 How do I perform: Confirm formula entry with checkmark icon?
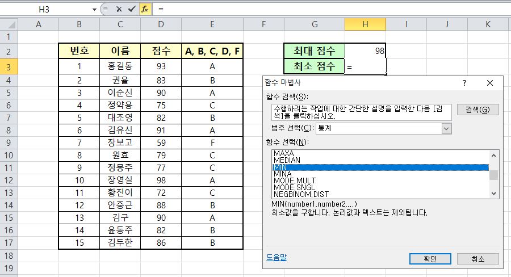click(x=132, y=9)
